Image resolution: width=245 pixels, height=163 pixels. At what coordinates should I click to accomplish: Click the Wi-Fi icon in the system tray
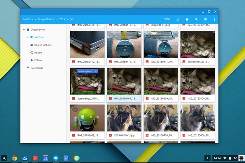pos(225,158)
